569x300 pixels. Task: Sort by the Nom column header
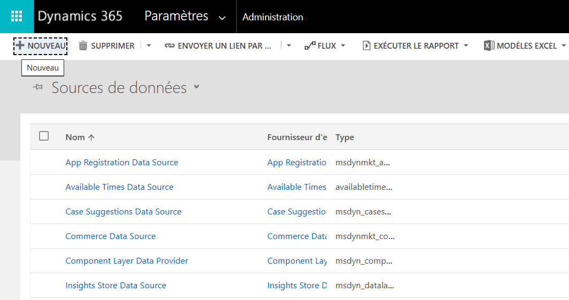tap(75, 137)
